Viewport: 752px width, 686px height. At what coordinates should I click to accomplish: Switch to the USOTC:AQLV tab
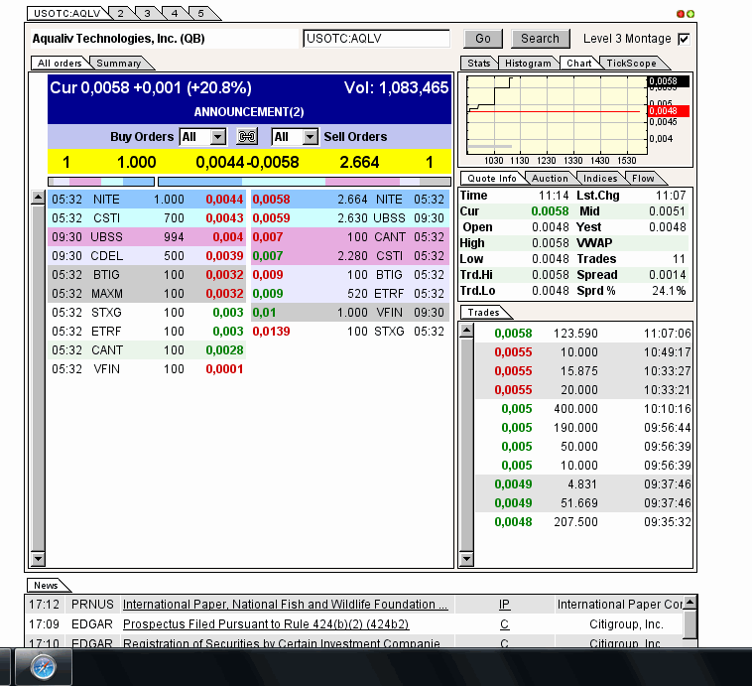coord(67,14)
